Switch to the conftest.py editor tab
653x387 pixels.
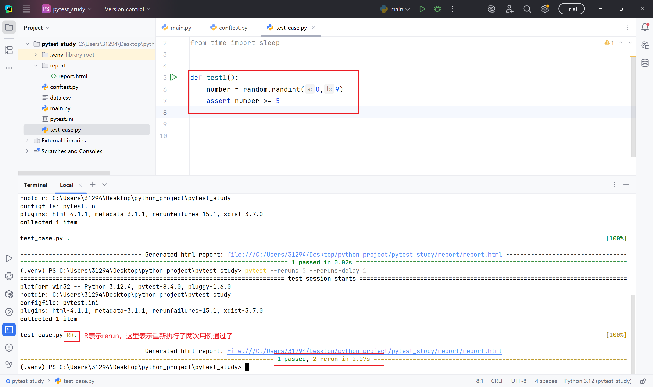click(x=229, y=28)
